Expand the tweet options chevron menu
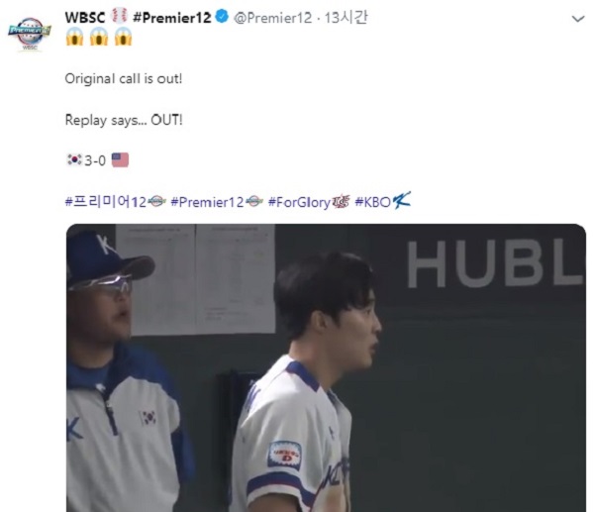The image size is (594, 512). tap(578, 19)
